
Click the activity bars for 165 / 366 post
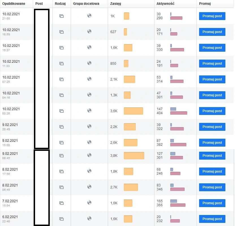(178, 203)
